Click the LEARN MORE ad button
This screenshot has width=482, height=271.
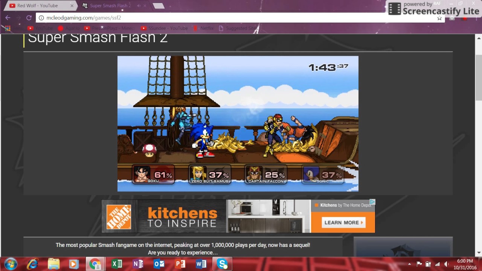[x=343, y=222]
